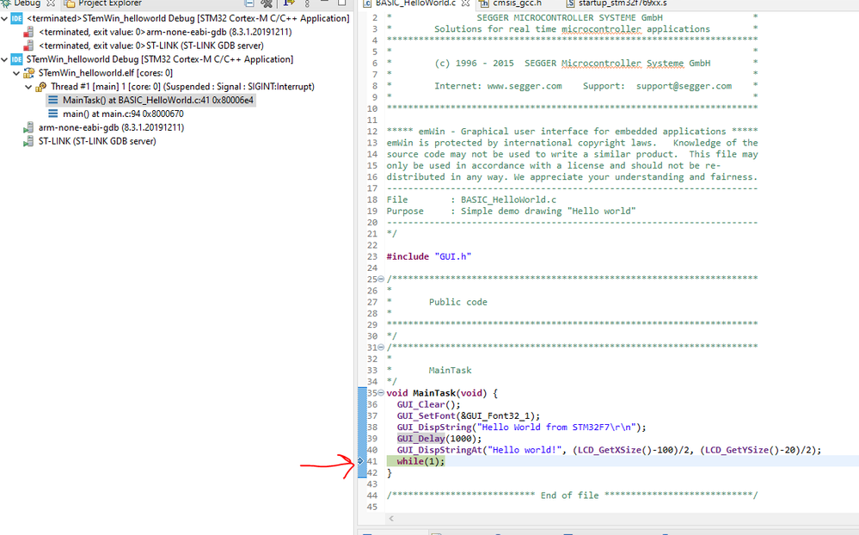Click IDE icon of terminated STemWin_helloworld launch
859x535 pixels.
(17, 18)
